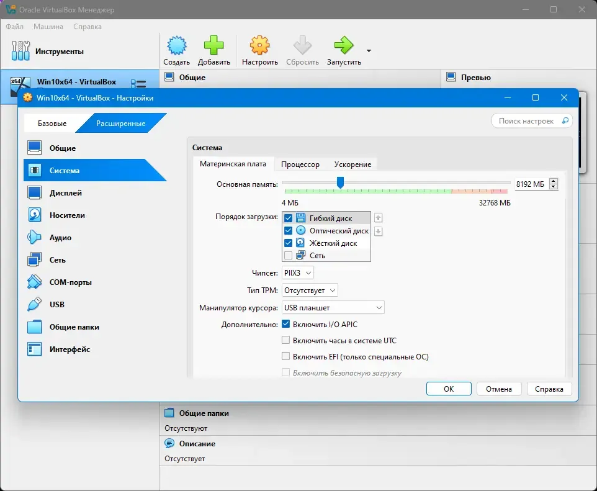Move boot item down with arrow button
597x491 pixels.
pyautogui.click(x=378, y=231)
